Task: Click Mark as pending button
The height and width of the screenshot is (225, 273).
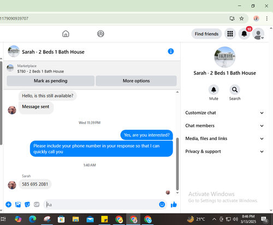Action: tap(51, 81)
